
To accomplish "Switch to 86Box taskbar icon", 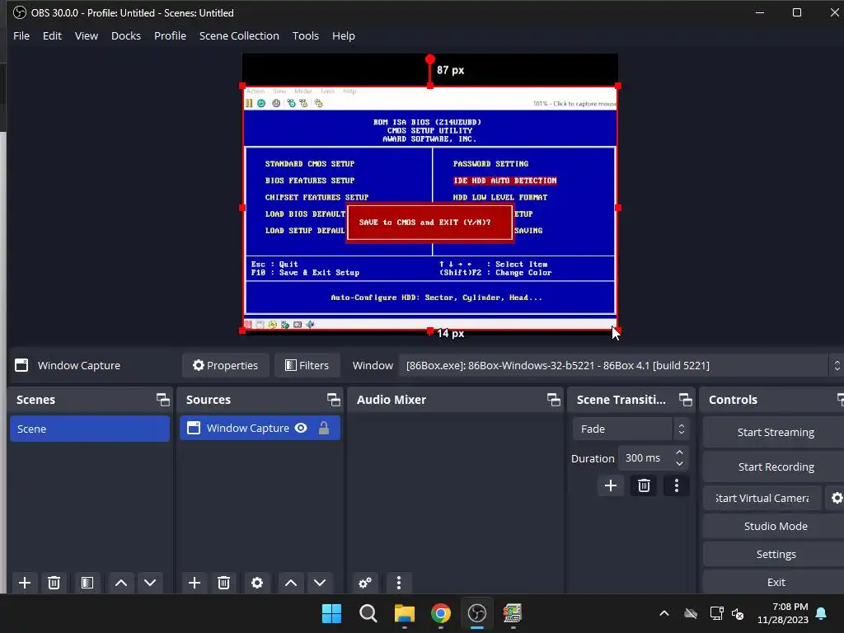I will tap(513, 613).
